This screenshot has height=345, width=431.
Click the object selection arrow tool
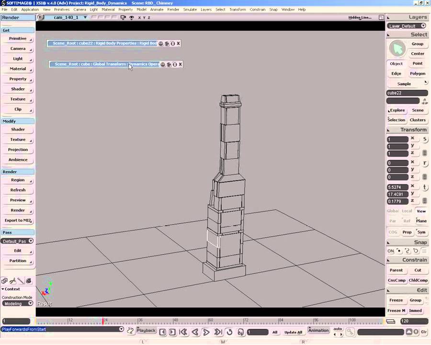pos(397,49)
